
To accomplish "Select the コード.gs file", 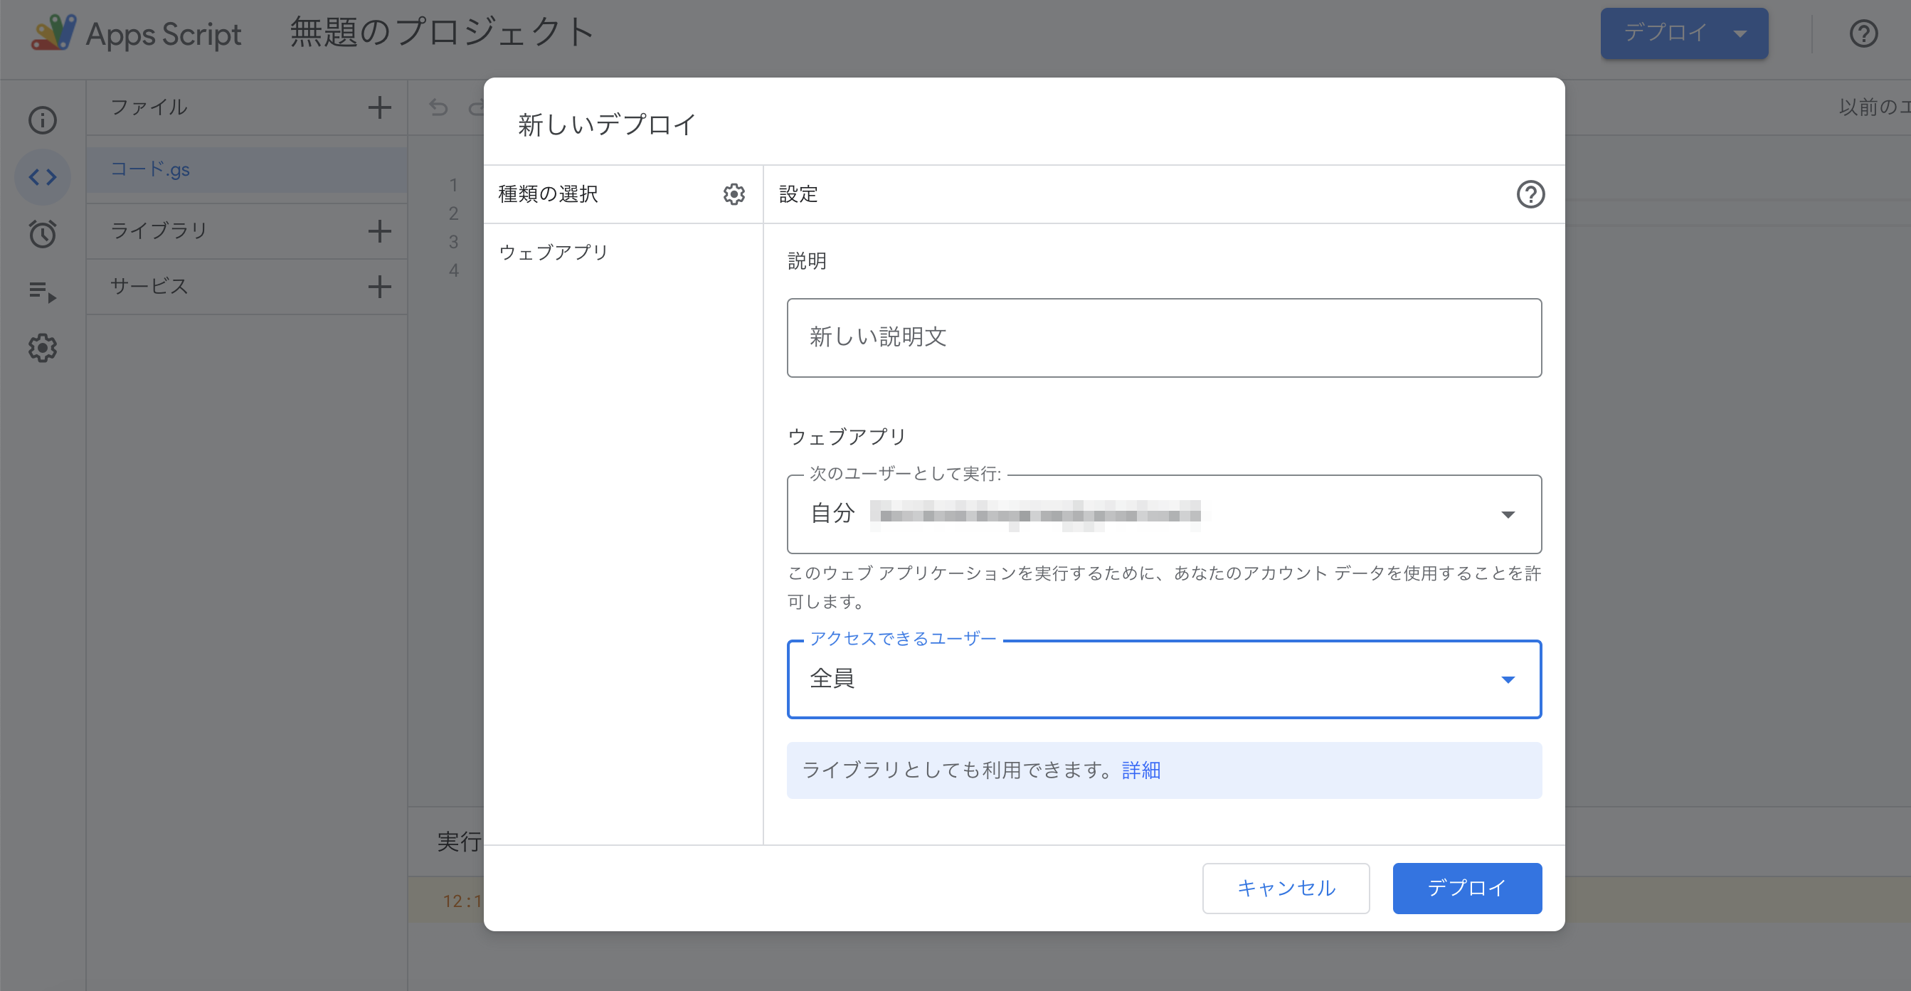I will tap(152, 169).
